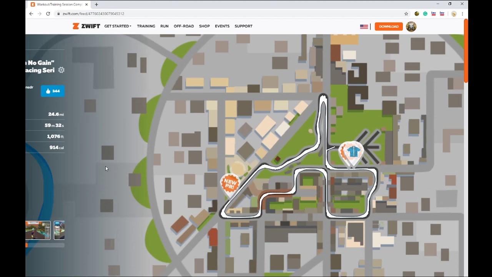Close the Workout/Training Session tab
This screenshot has width=492, height=277.
pyautogui.click(x=86, y=4)
